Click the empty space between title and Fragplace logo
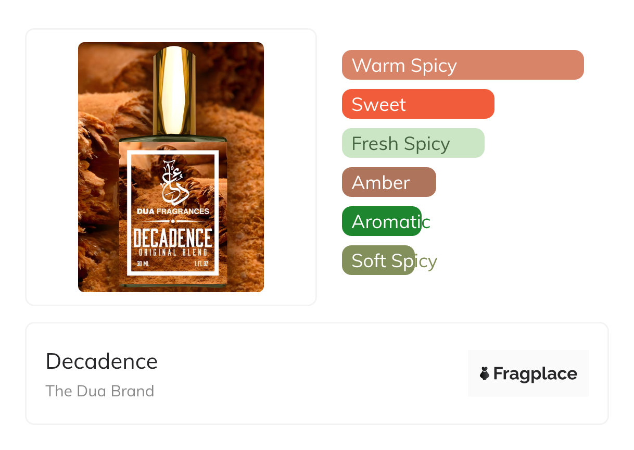The image size is (634, 450). pyautogui.click(x=312, y=373)
